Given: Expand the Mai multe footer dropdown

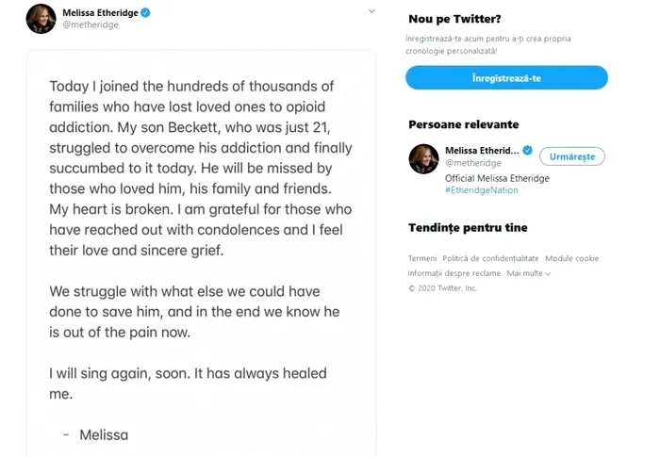Looking at the screenshot, I should 528,273.
